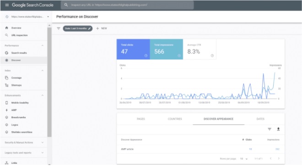Switch to the PAGES tab
The image size is (302, 166).
[141, 119]
